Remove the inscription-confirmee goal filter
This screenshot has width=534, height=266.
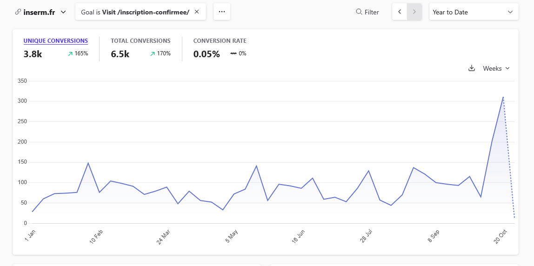coord(197,12)
